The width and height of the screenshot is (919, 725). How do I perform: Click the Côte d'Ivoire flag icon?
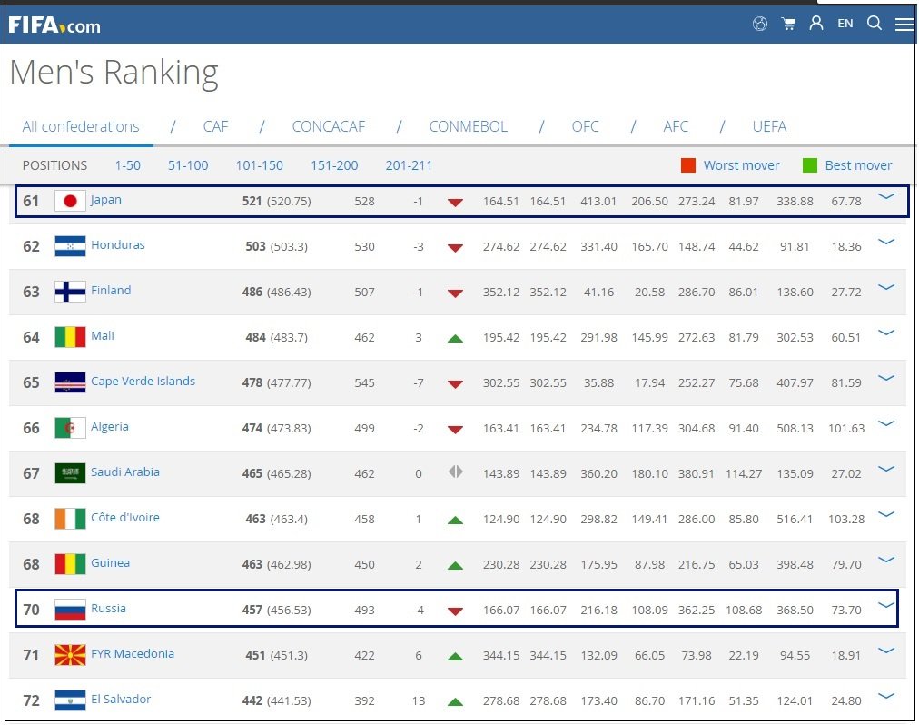click(x=70, y=519)
